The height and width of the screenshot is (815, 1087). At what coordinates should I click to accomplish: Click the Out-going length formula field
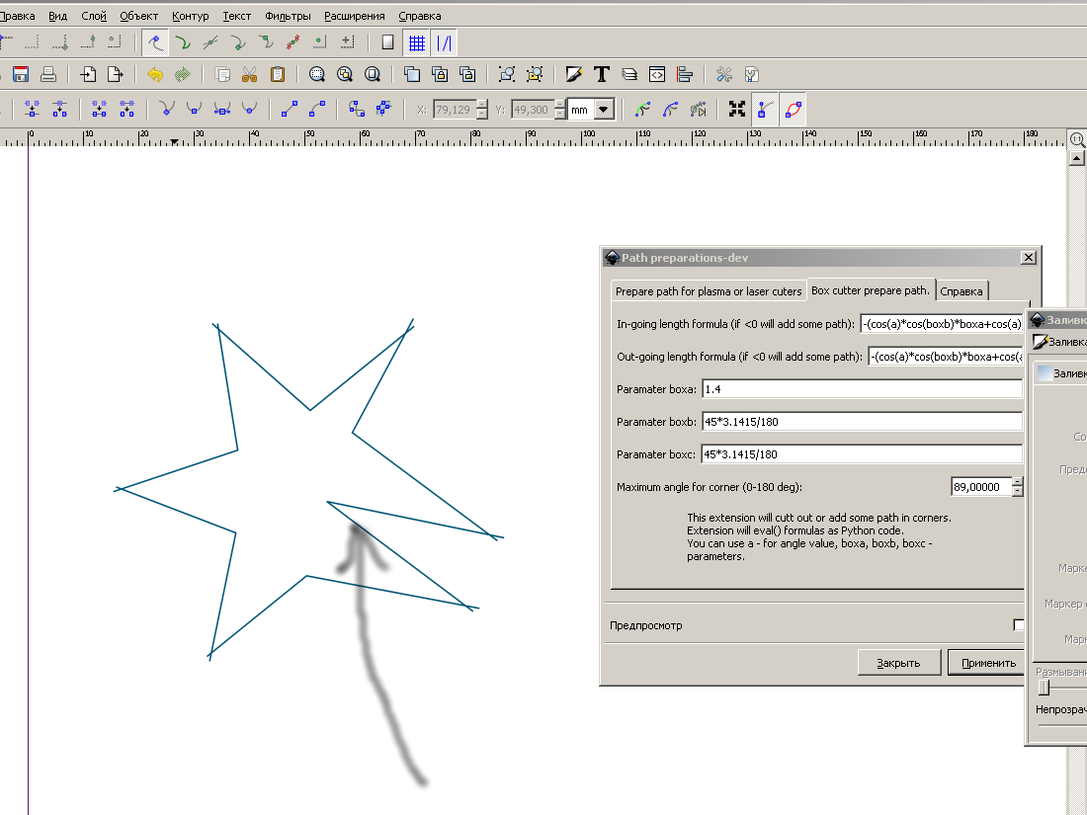pos(946,357)
